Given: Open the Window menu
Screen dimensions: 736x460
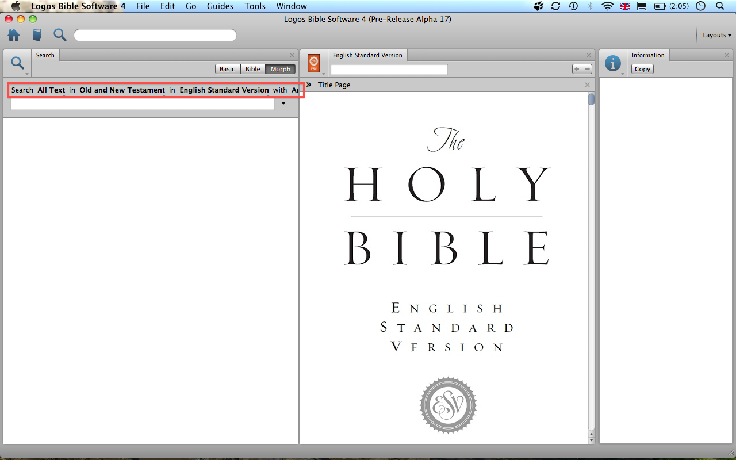Looking at the screenshot, I should pyautogui.click(x=292, y=6).
